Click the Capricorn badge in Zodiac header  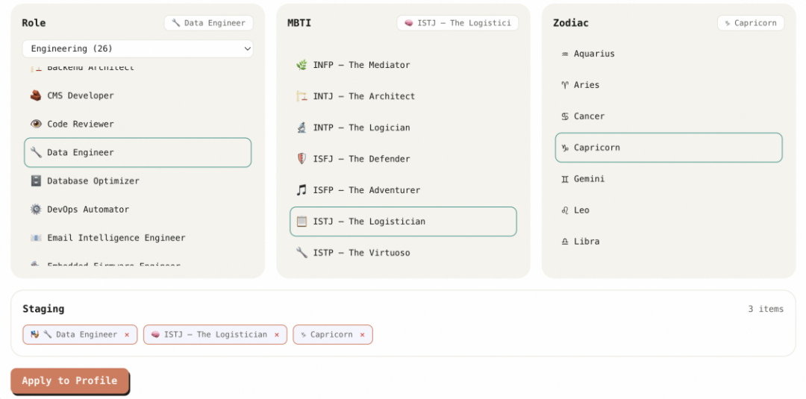(750, 23)
